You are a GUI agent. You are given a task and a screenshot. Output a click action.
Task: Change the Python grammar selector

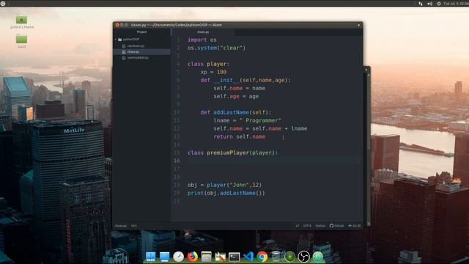click(x=320, y=226)
